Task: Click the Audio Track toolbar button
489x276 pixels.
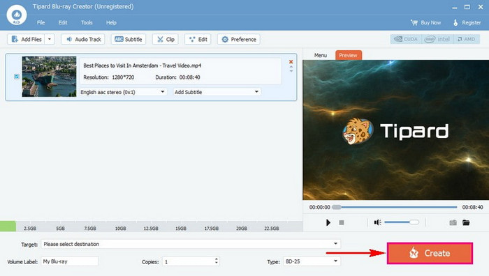Action: pyautogui.click(x=83, y=39)
